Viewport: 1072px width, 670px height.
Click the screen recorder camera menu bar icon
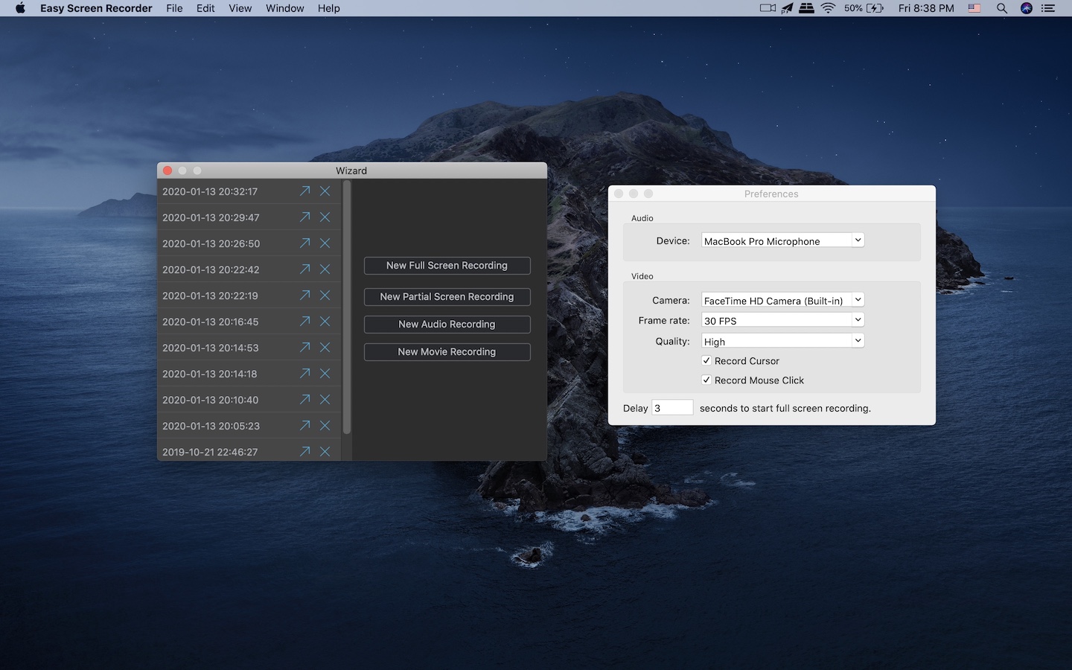(768, 8)
